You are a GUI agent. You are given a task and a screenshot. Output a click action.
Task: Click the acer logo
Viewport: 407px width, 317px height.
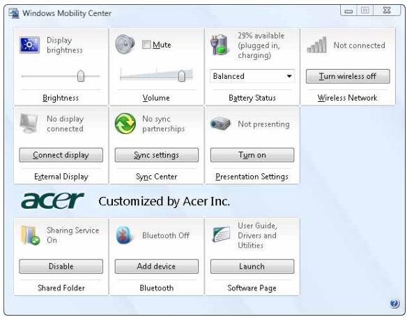pos(53,200)
